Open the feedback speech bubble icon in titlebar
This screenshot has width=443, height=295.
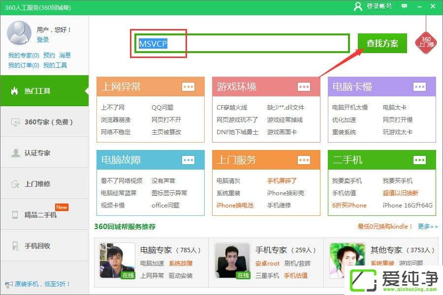404,6
